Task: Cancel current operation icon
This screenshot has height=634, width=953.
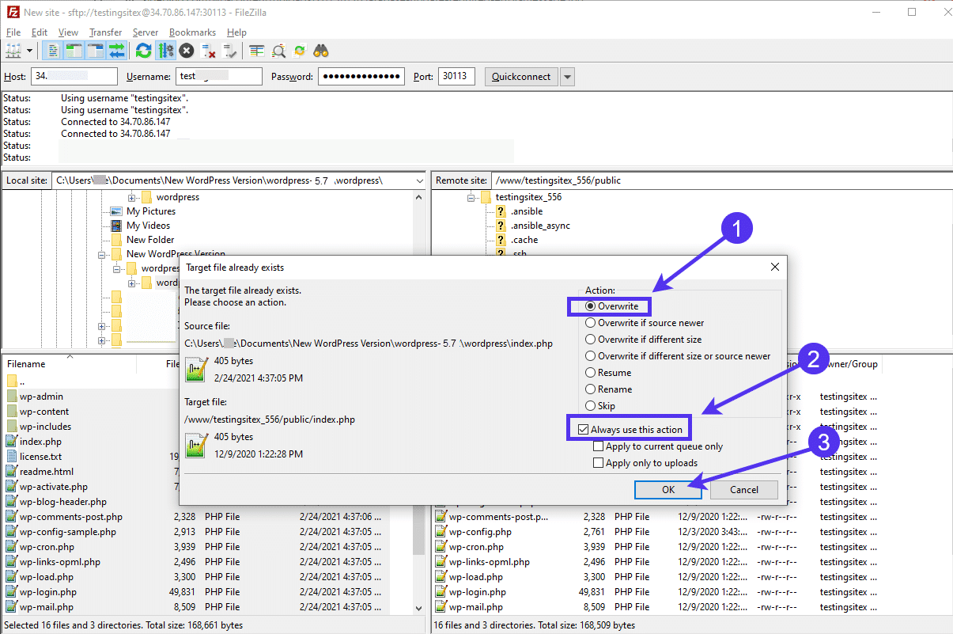Action: 187,51
